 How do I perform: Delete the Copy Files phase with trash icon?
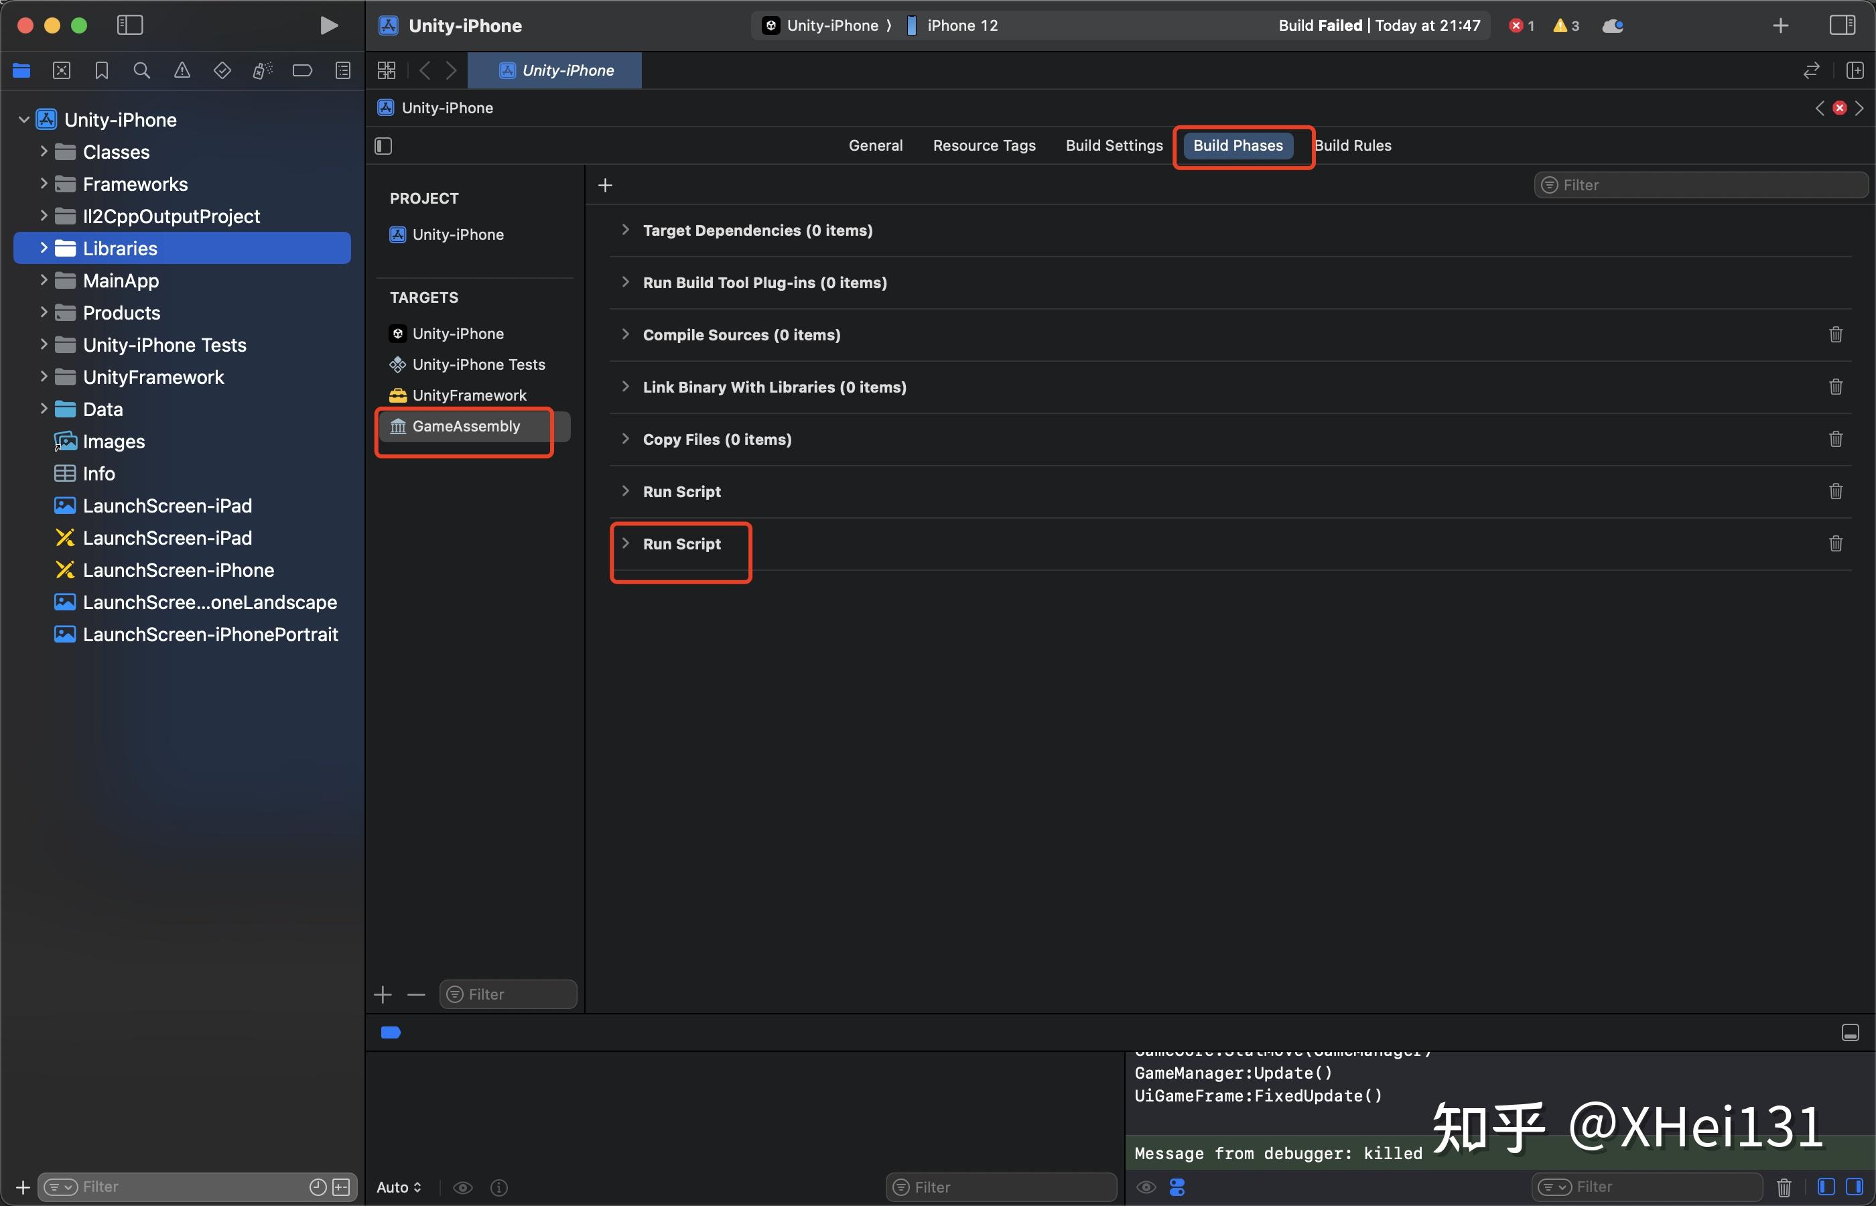tap(1835, 439)
